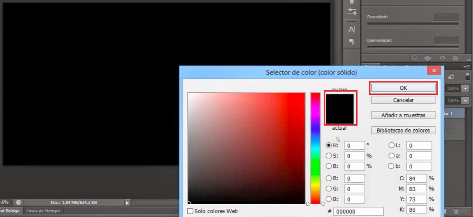Click the smart-object layer filter icon

click(x=451, y=76)
